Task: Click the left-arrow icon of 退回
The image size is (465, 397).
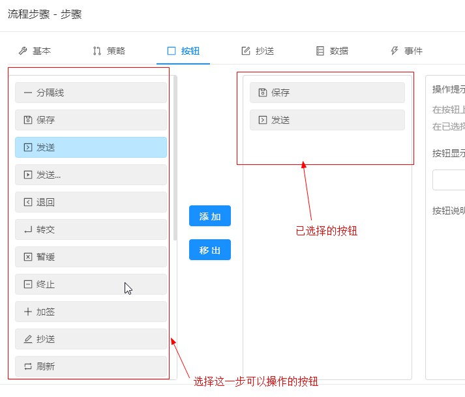Action: coord(28,202)
